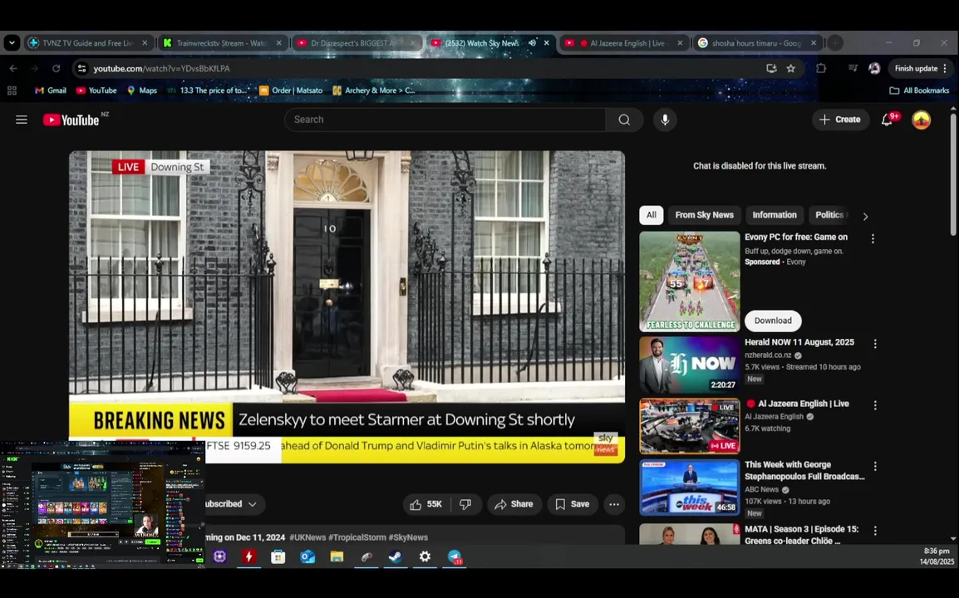959x598 pixels.
Task: Show more filter chips with right arrow
Action: tap(865, 216)
